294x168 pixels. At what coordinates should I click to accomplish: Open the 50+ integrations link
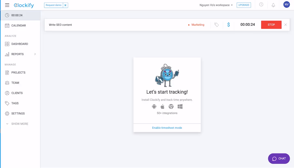click(x=167, y=113)
